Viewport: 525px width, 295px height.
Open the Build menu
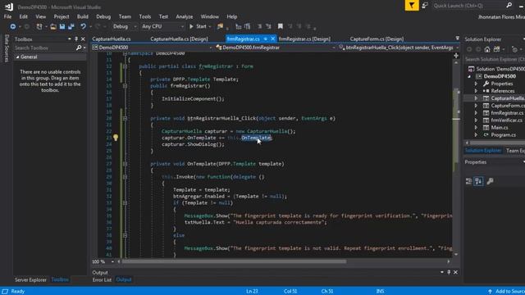coord(82,16)
